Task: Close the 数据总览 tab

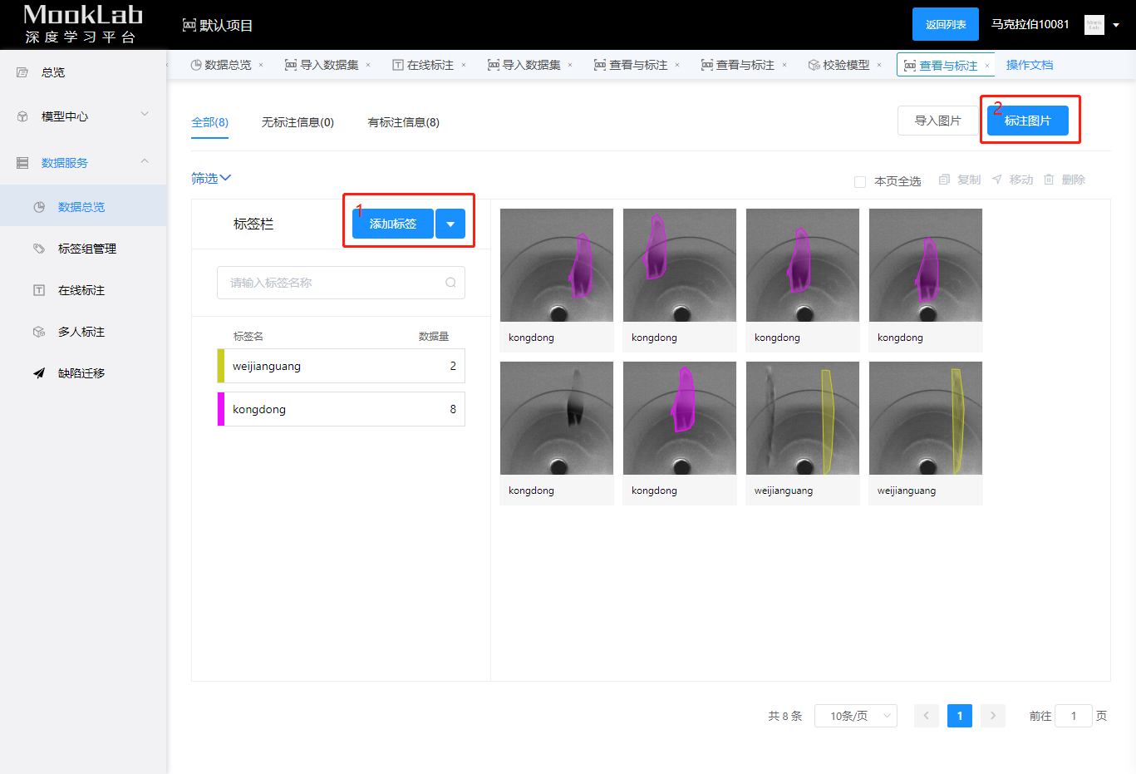Action: (261, 65)
